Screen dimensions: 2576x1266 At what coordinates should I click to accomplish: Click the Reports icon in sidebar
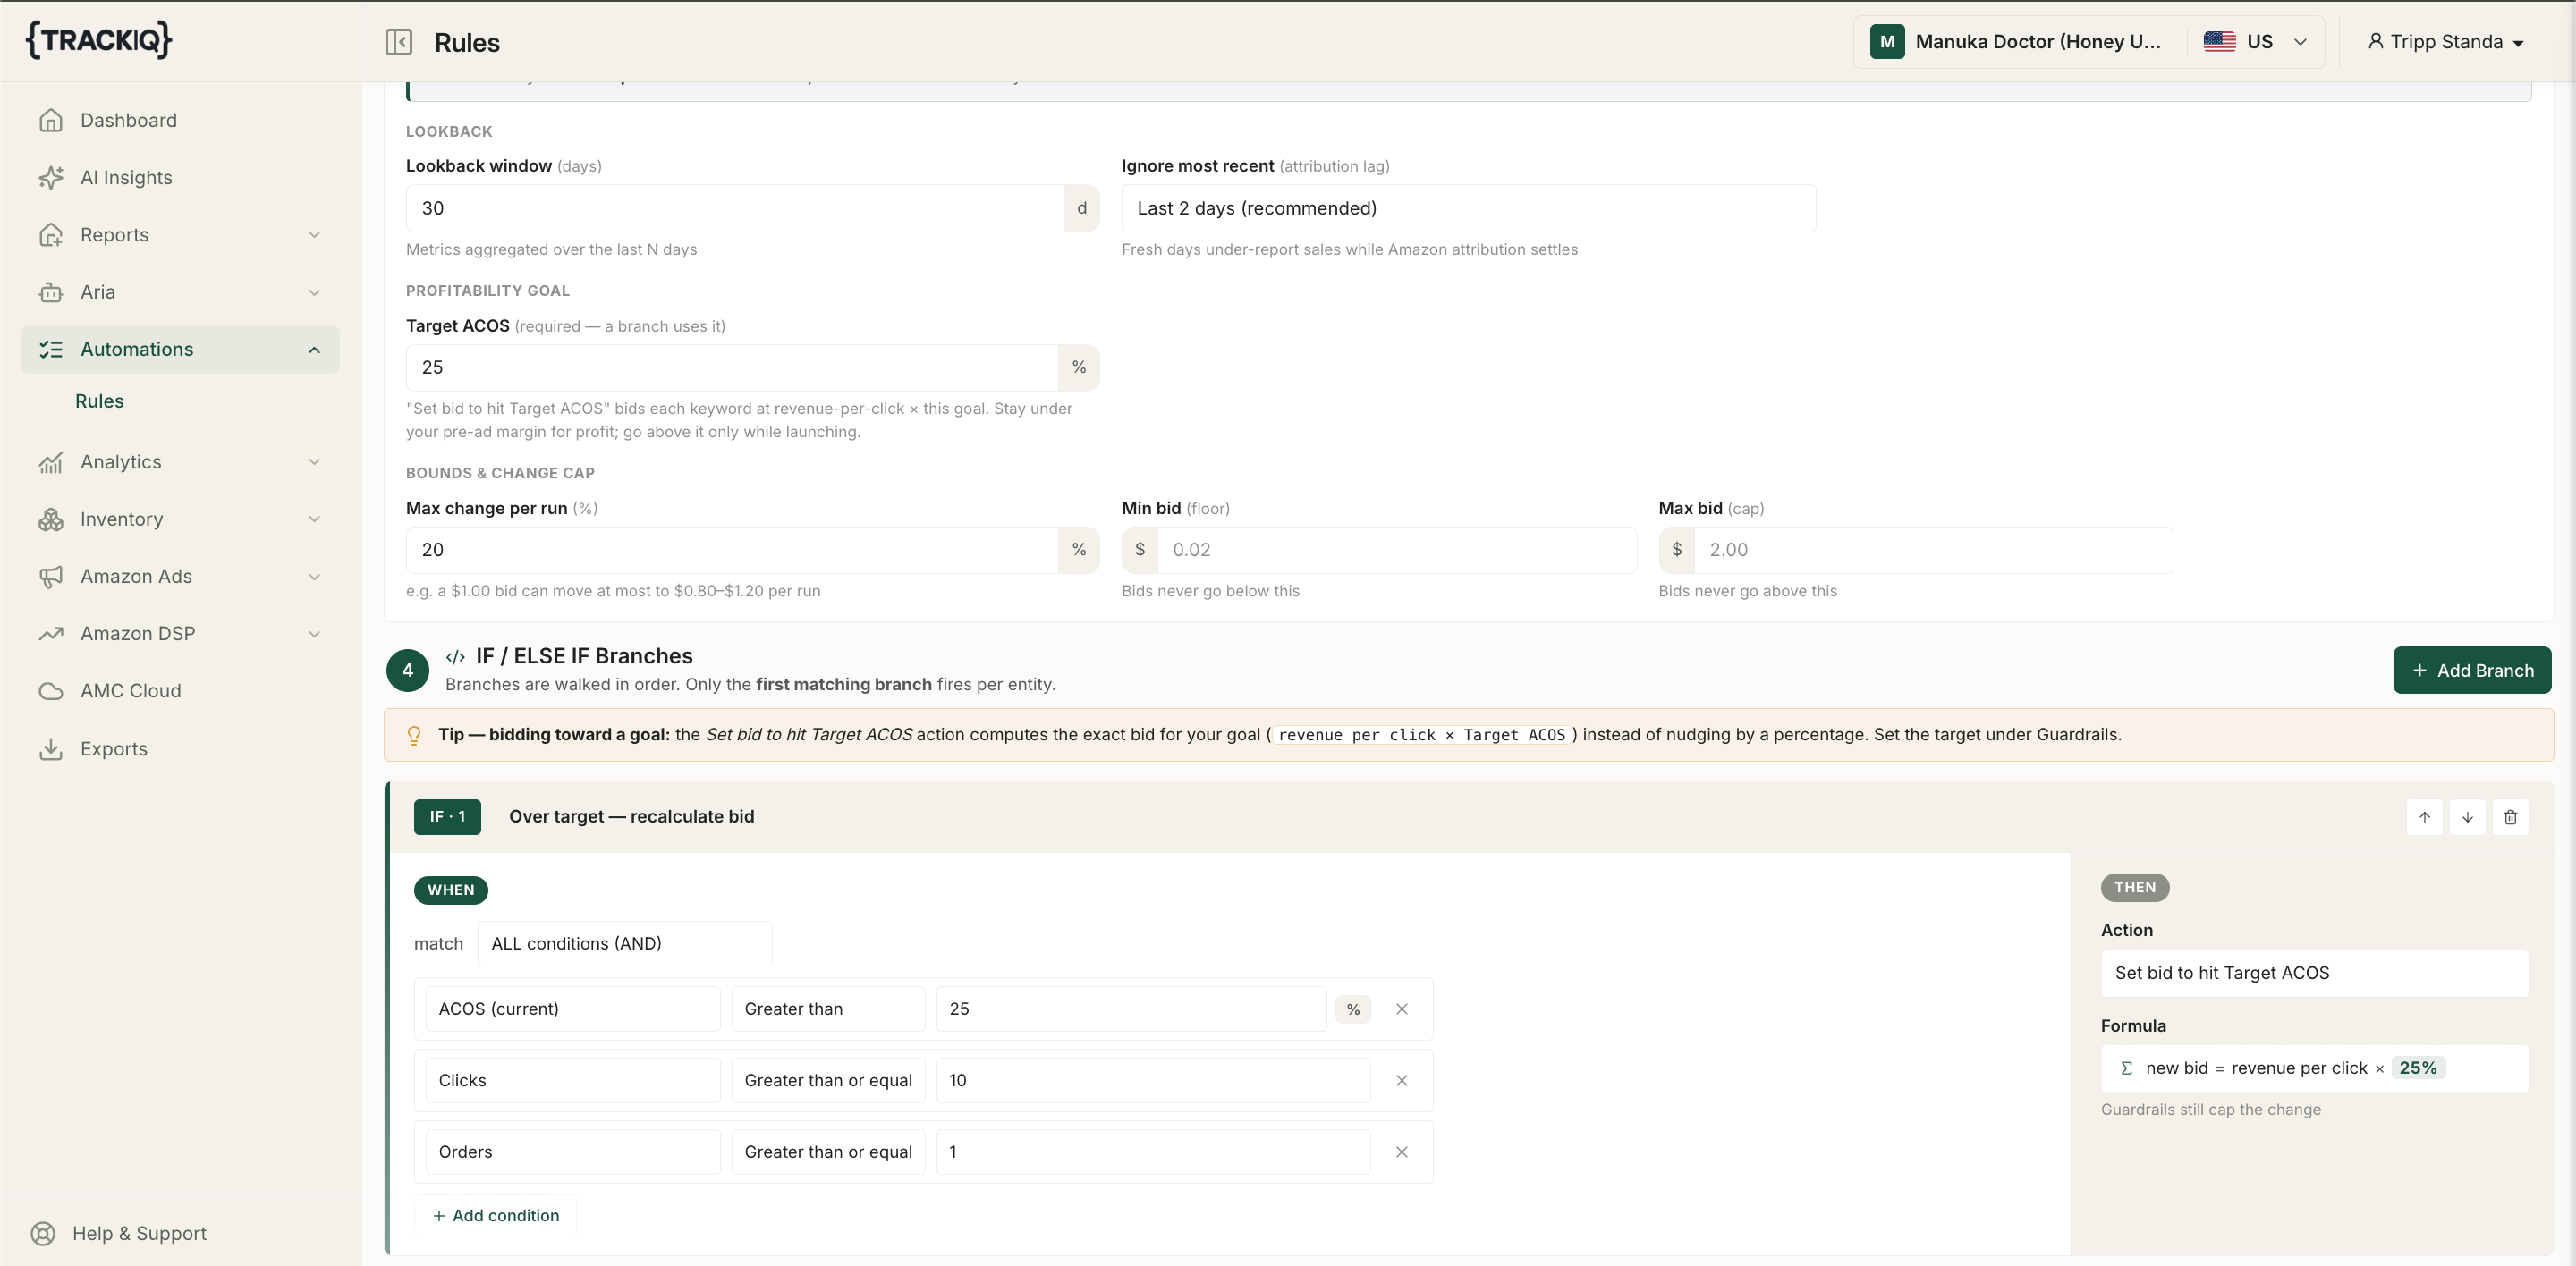[51, 235]
